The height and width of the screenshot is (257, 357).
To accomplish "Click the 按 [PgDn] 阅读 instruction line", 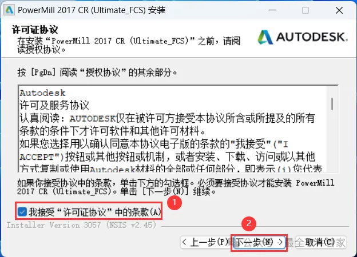I will [x=97, y=73].
